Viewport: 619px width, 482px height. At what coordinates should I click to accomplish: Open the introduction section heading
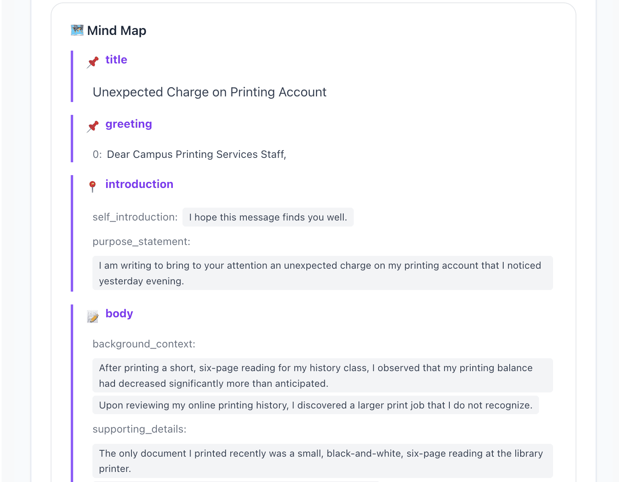[139, 184]
